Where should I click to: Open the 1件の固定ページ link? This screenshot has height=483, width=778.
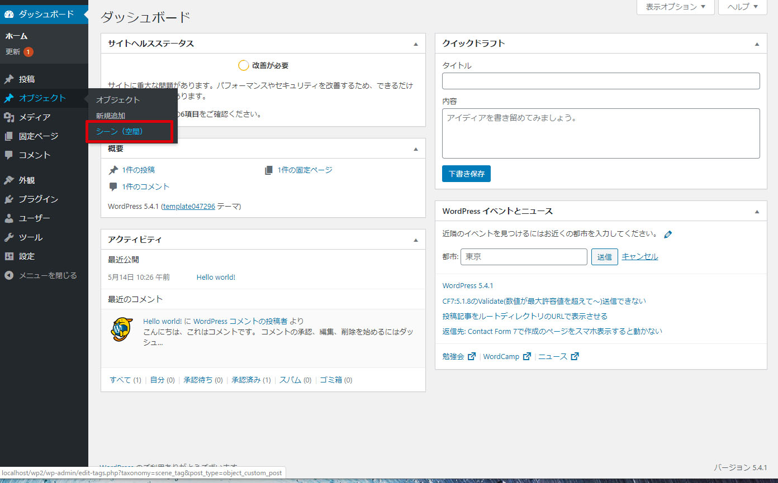(x=305, y=170)
